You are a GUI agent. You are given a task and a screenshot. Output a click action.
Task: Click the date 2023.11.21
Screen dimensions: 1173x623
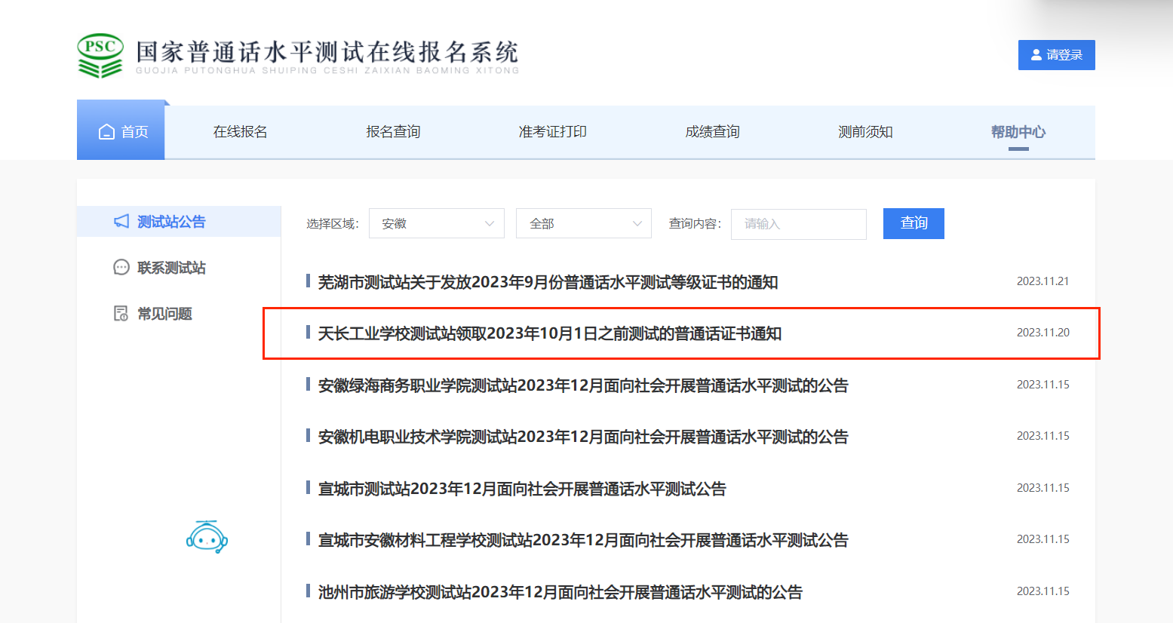pyautogui.click(x=1042, y=281)
